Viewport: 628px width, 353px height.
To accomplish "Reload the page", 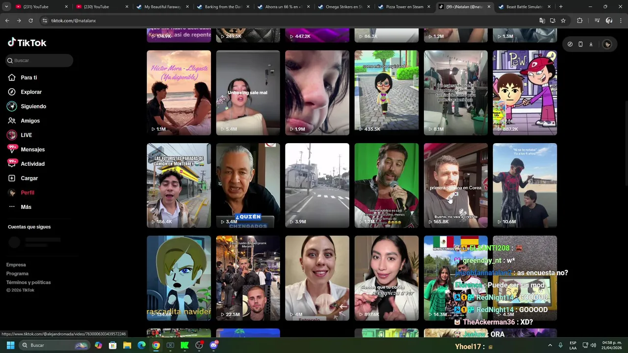I will click(x=30, y=21).
